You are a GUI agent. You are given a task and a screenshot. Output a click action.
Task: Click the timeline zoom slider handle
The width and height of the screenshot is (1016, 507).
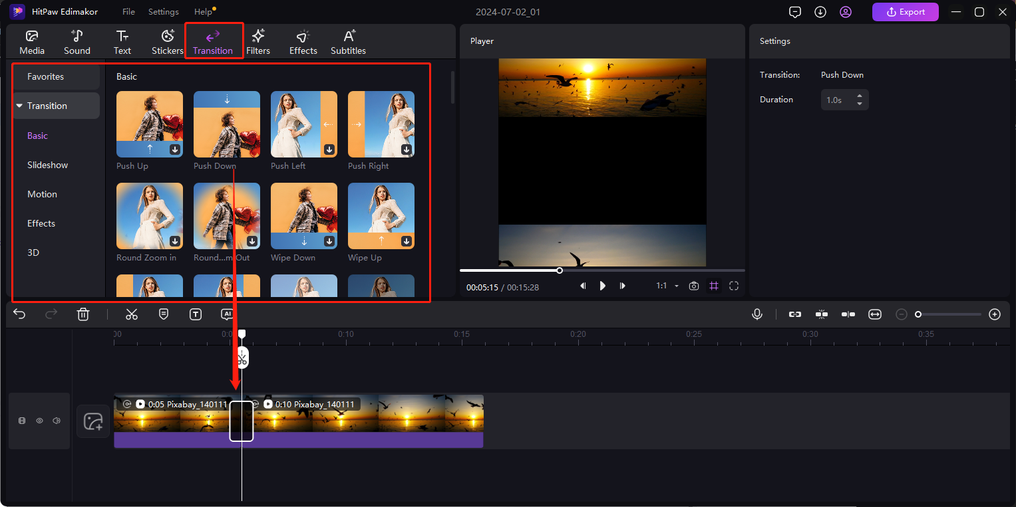(918, 314)
